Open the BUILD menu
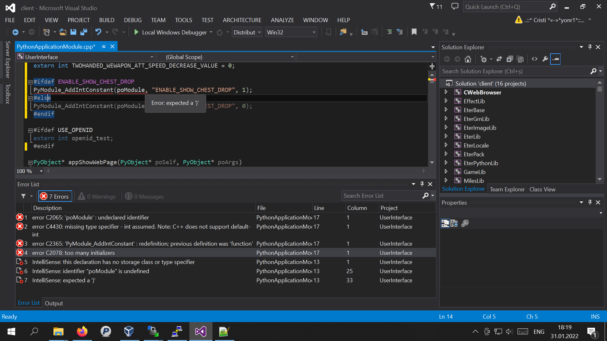This screenshot has width=607, height=341. click(107, 20)
